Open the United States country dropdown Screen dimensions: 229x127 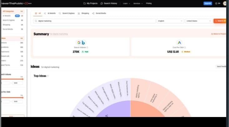(199, 21)
